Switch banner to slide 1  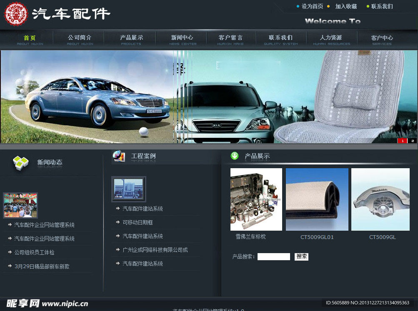402,141
